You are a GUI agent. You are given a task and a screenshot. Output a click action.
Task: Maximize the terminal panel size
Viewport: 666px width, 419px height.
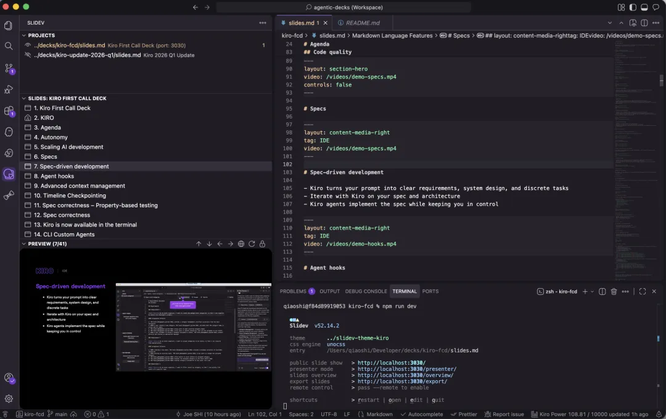click(643, 291)
